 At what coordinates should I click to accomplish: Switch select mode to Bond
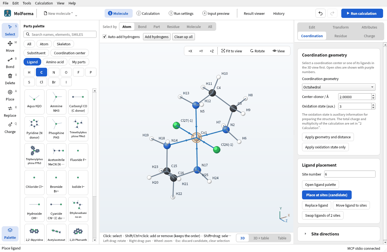point(142,27)
